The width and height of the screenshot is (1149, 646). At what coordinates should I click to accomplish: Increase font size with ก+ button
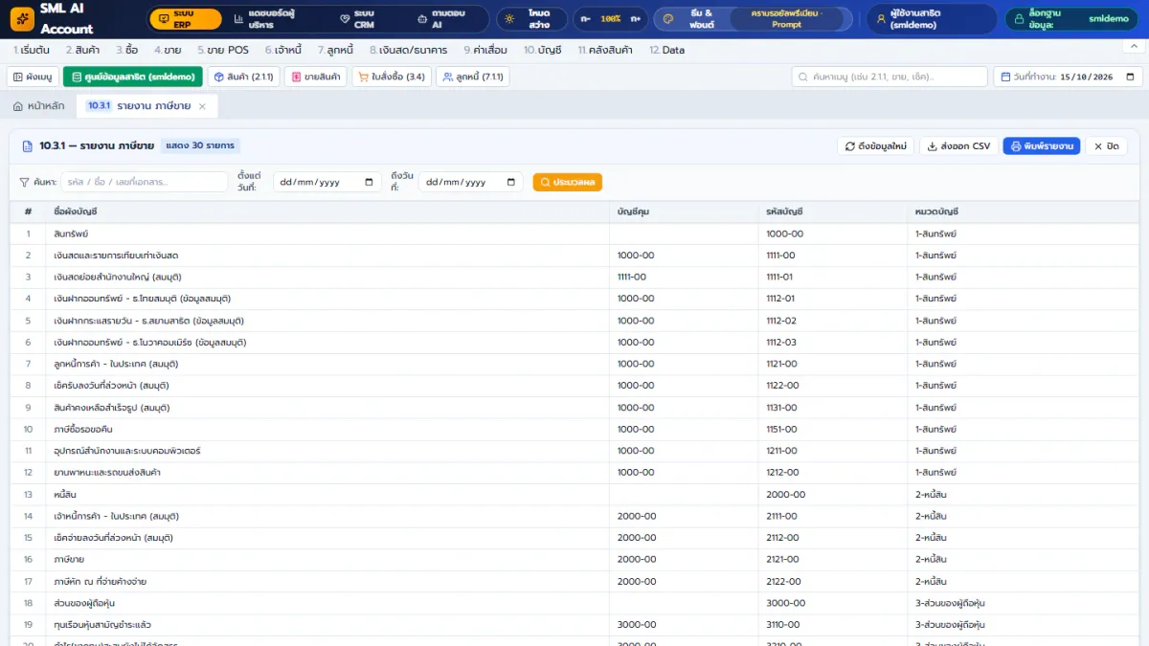(635, 19)
